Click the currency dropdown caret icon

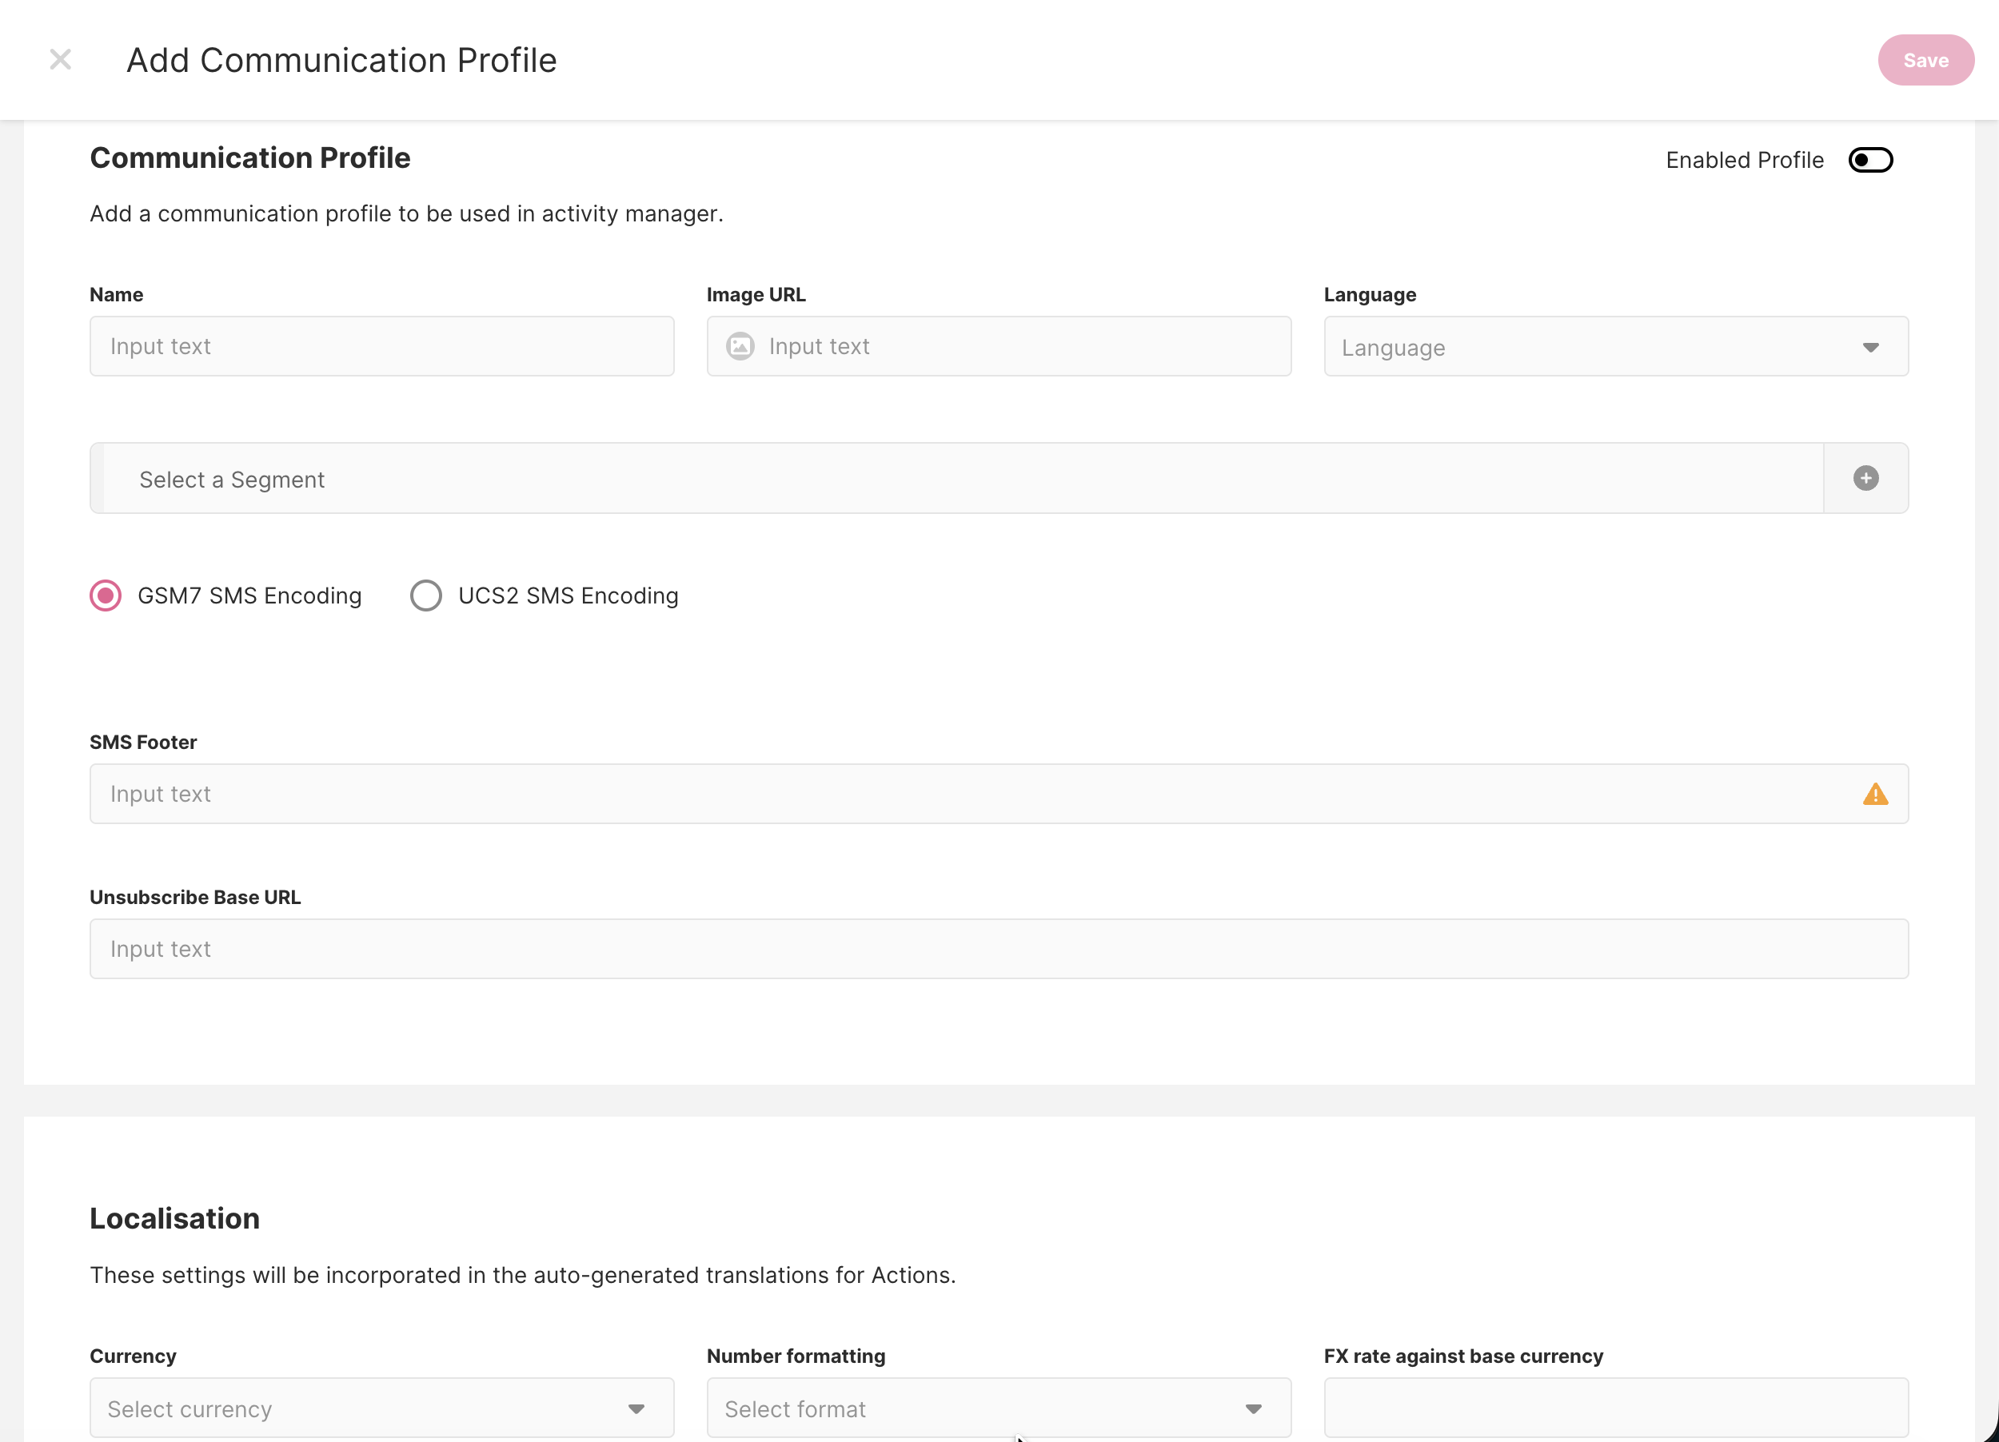coord(636,1408)
